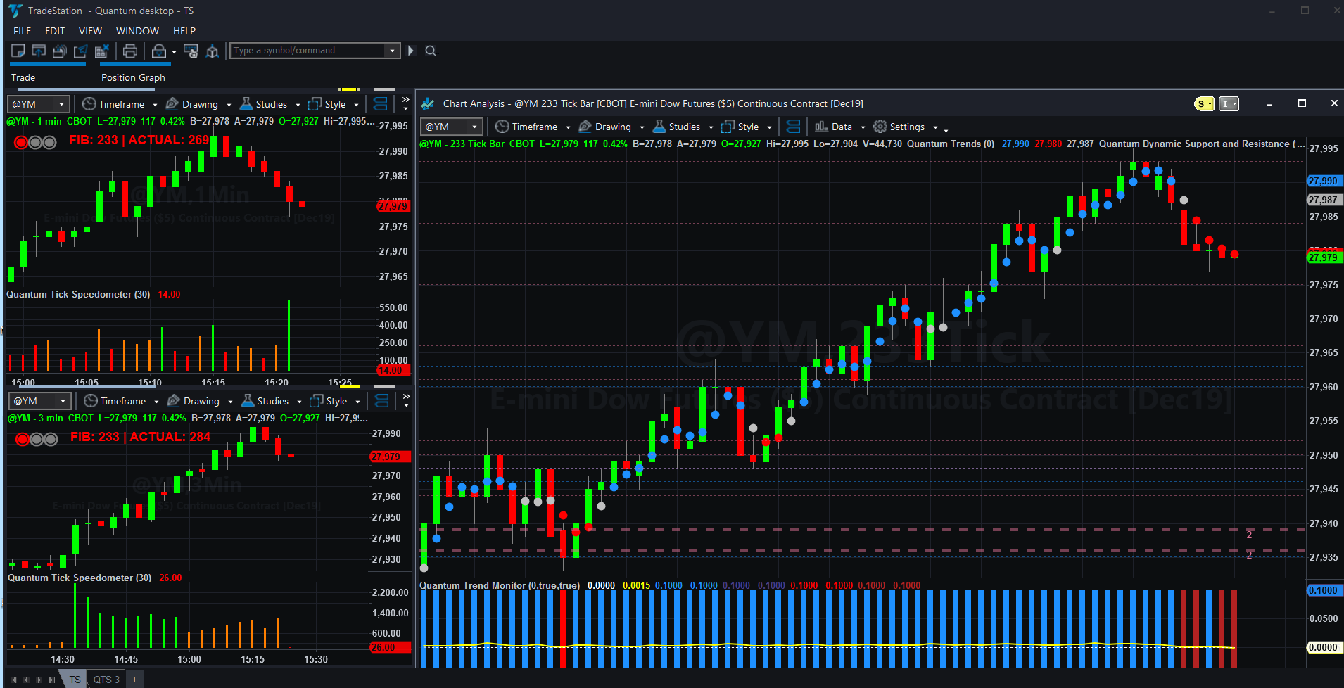
Task: Click blue 27,990 price label on Tick axis
Action: (1324, 181)
